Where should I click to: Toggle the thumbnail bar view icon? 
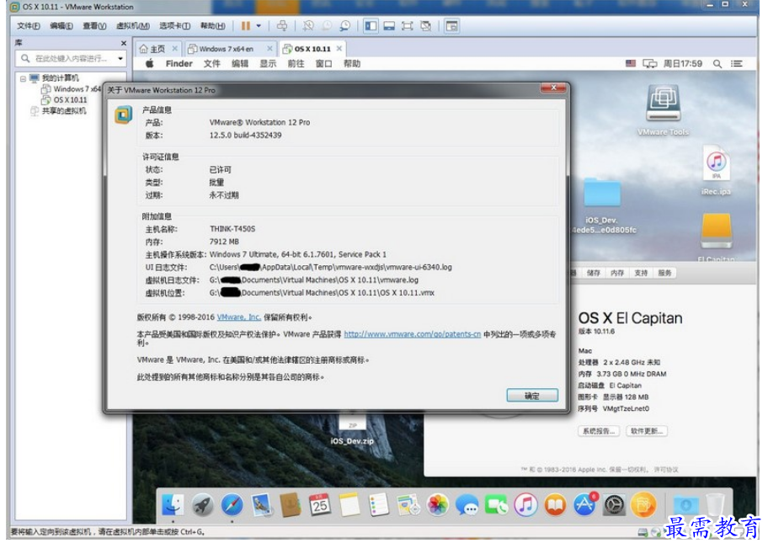pyautogui.click(x=389, y=25)
